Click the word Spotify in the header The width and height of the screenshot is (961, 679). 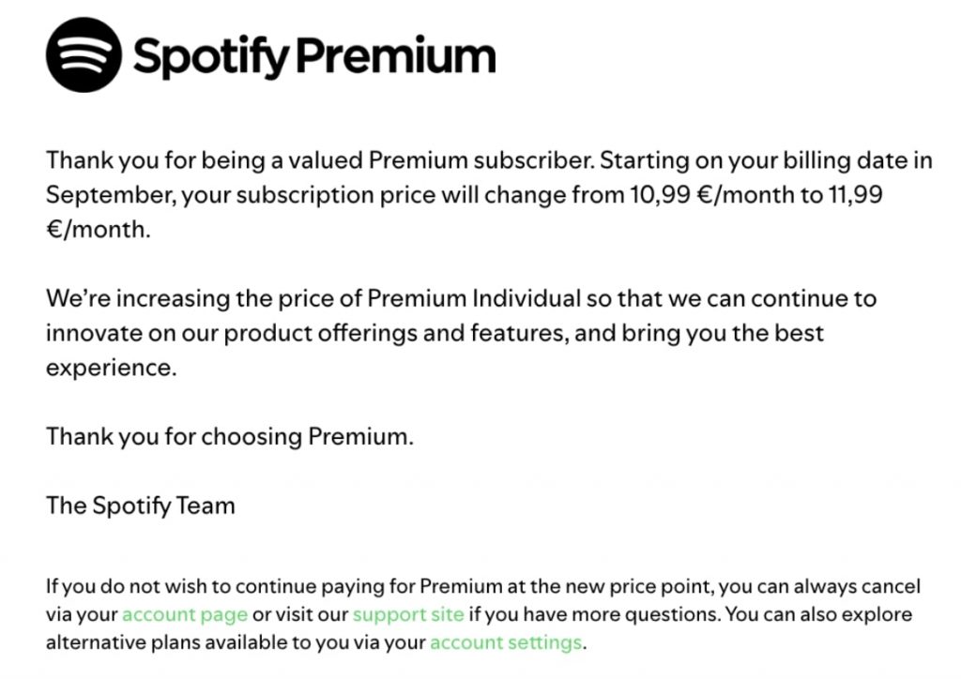point(210,57)
